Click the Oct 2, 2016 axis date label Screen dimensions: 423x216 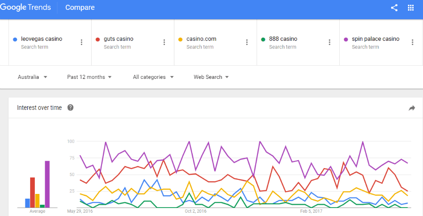196,211
